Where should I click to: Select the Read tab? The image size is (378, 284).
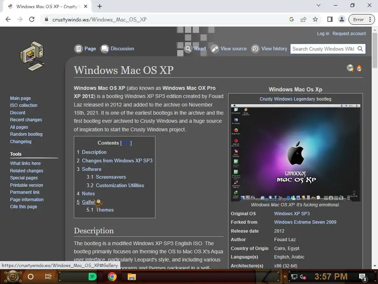[195, 49]
